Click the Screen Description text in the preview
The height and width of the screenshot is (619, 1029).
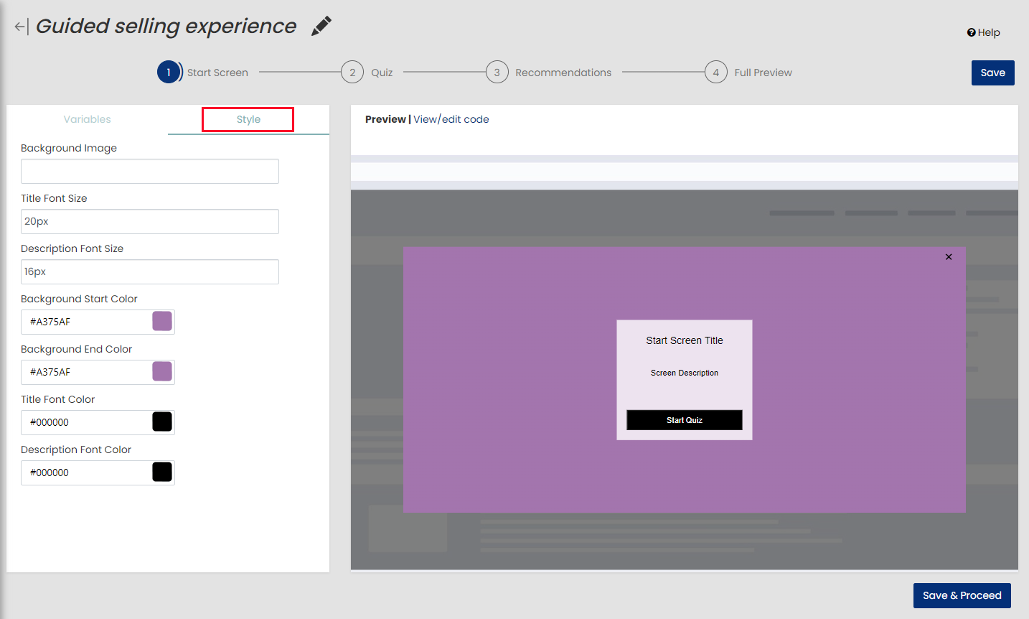(x=685, y=373)
